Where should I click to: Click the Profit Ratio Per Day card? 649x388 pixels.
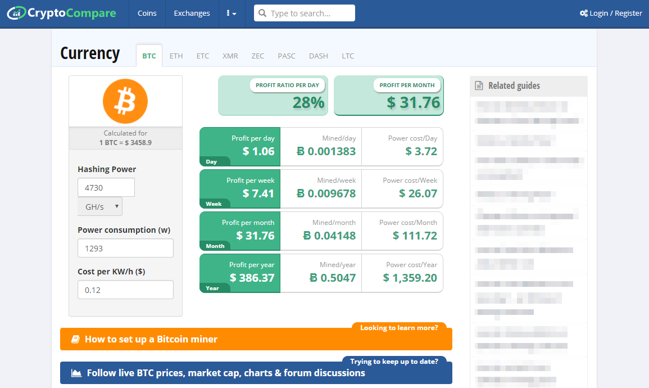tap(273, 96)
